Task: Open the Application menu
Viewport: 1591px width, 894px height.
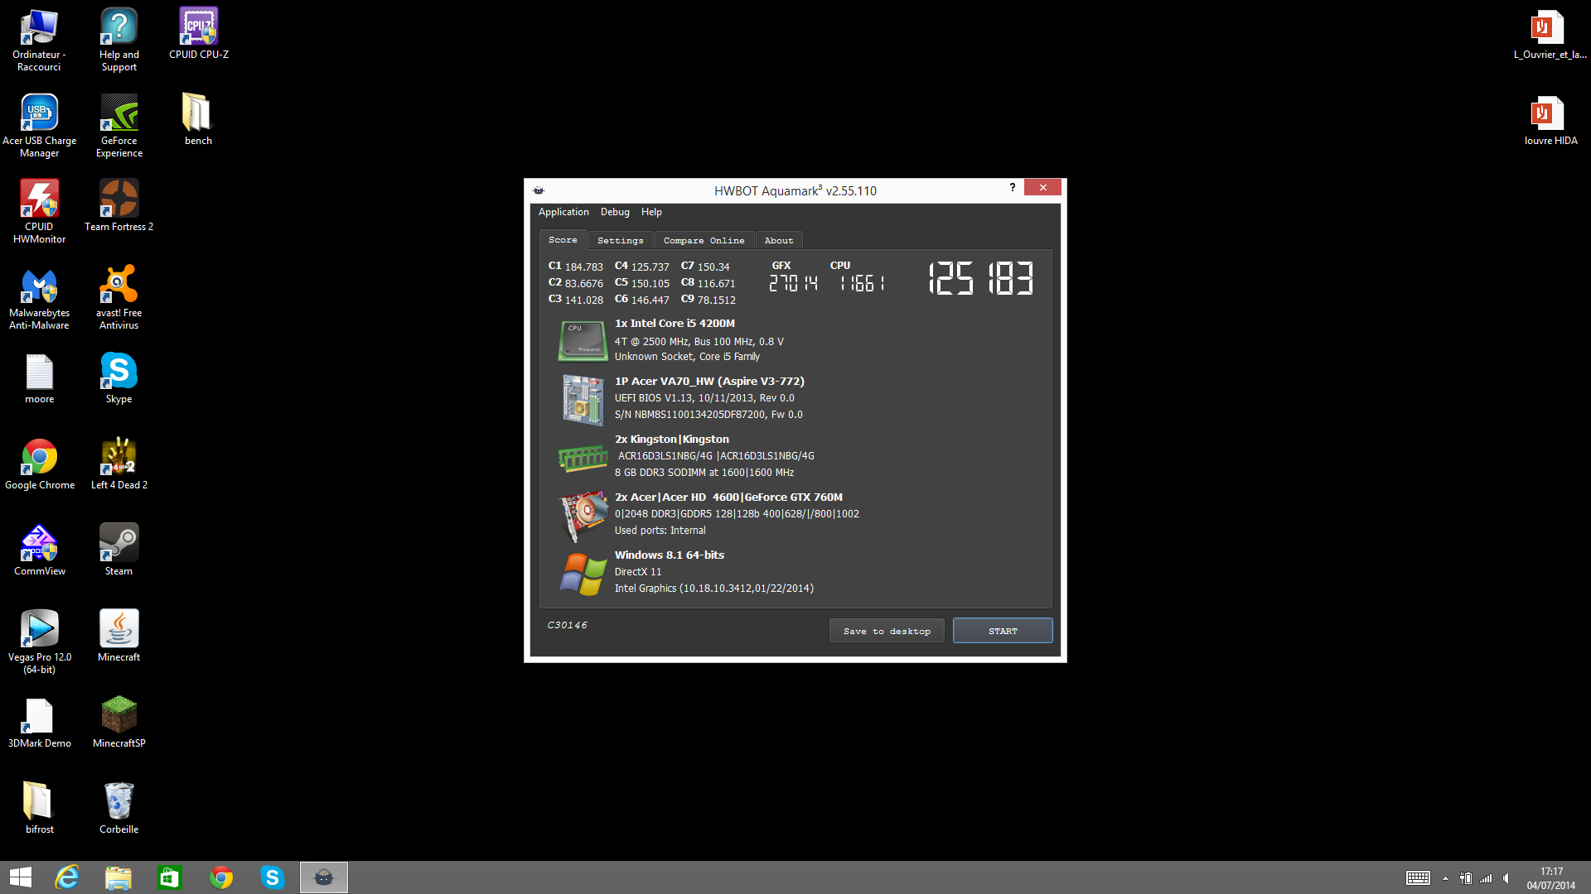Action: pos(563,212)
